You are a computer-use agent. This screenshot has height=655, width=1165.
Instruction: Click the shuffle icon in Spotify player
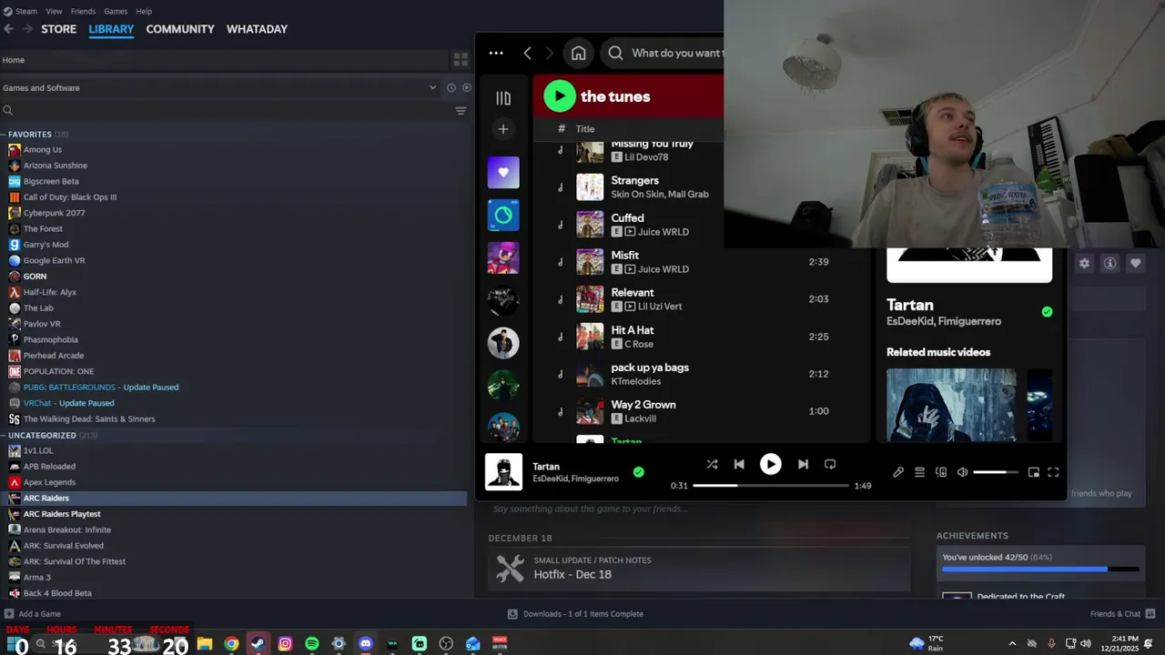coord(712,464)
